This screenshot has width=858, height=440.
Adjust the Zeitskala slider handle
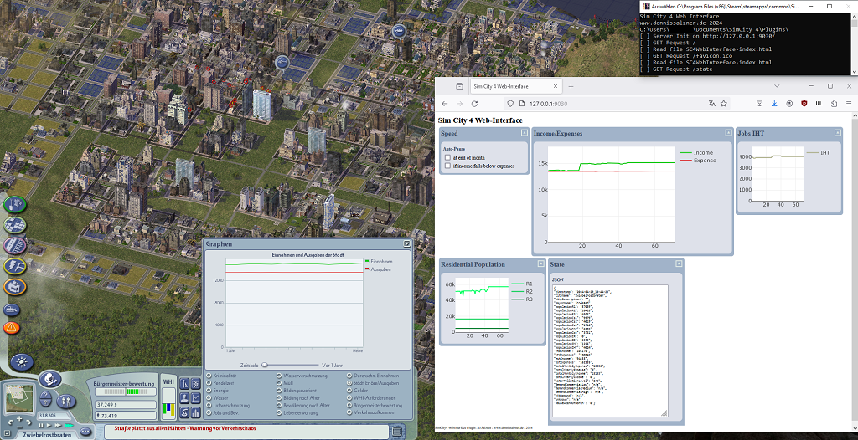[264, 365]
